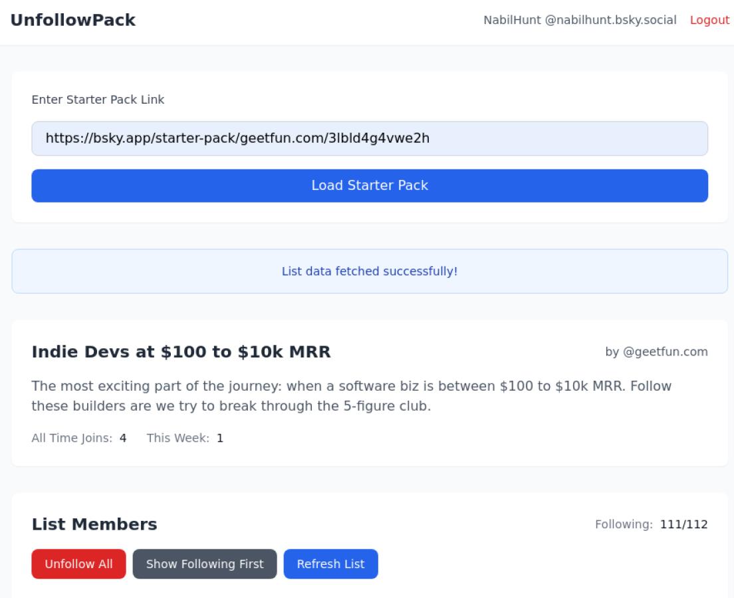Click the Load Starter Pack button

[370, 186]
